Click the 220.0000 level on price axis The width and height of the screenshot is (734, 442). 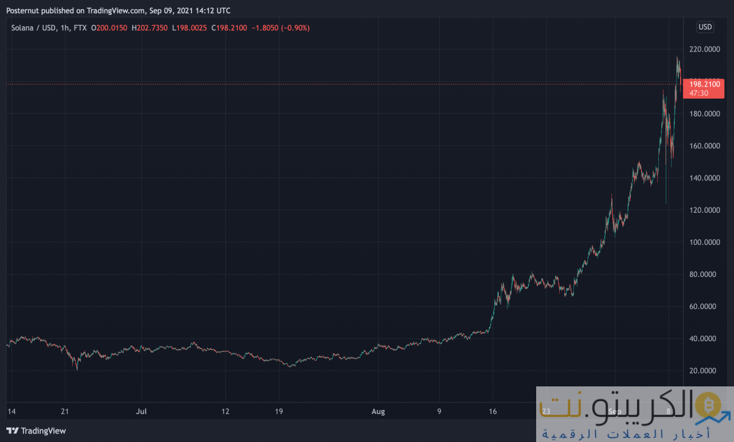[704, 50]
